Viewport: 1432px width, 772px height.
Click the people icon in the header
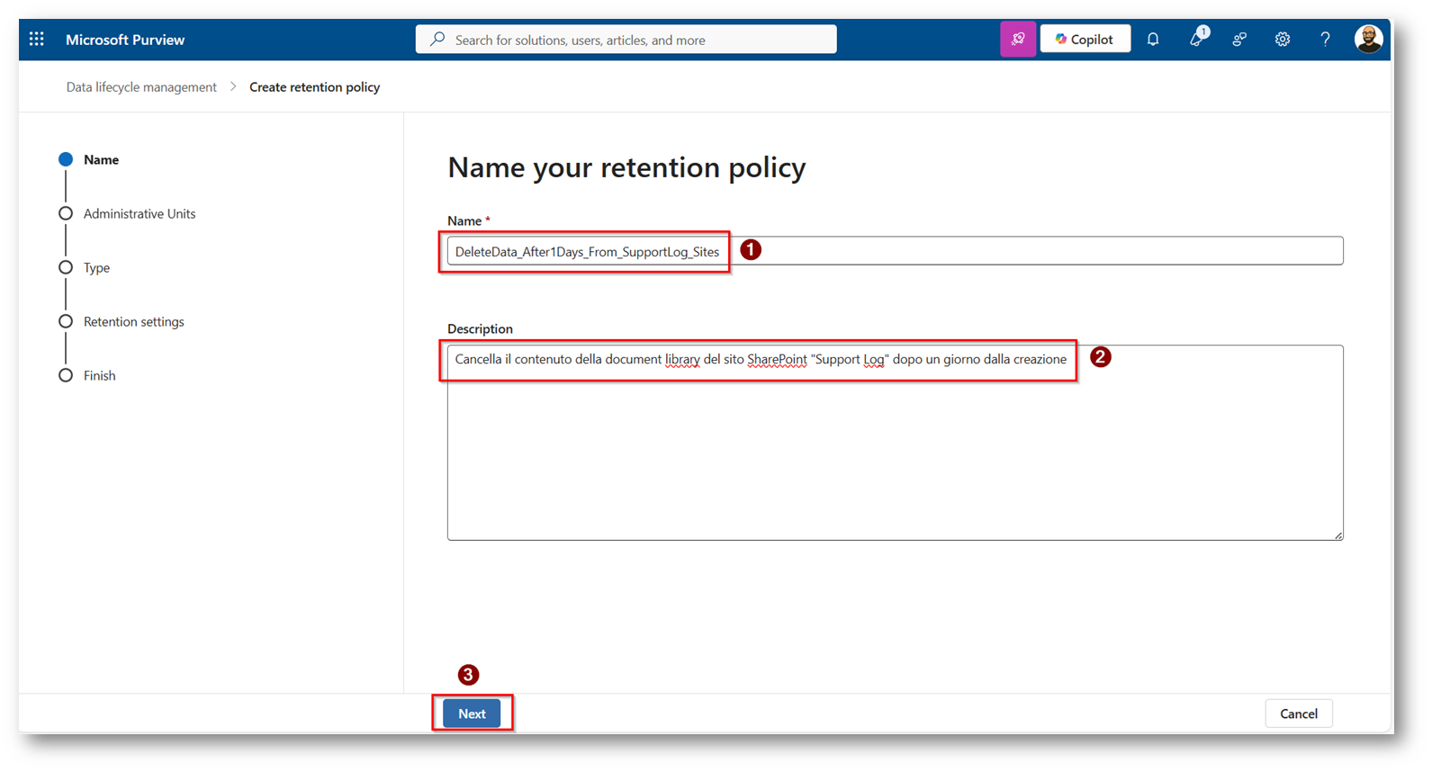pyautogui.click(x=1239, y=40)
